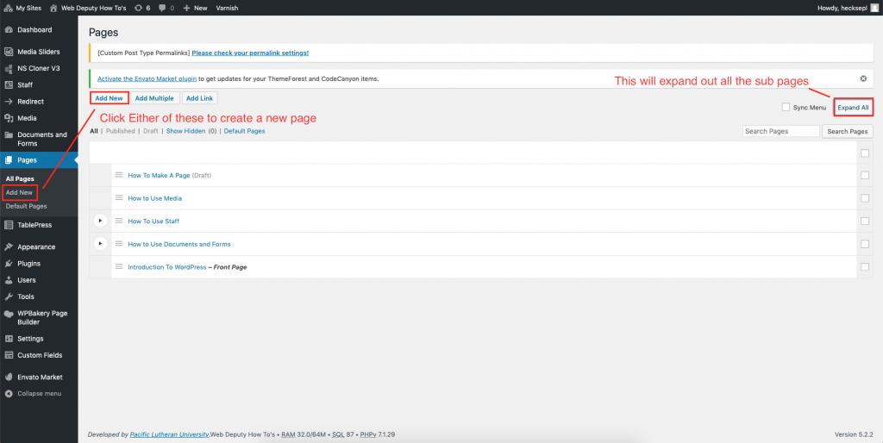Click the Collapse menu arrow icon
The height and width of the screenshot is (443, 883).
[x=9, y=394]
